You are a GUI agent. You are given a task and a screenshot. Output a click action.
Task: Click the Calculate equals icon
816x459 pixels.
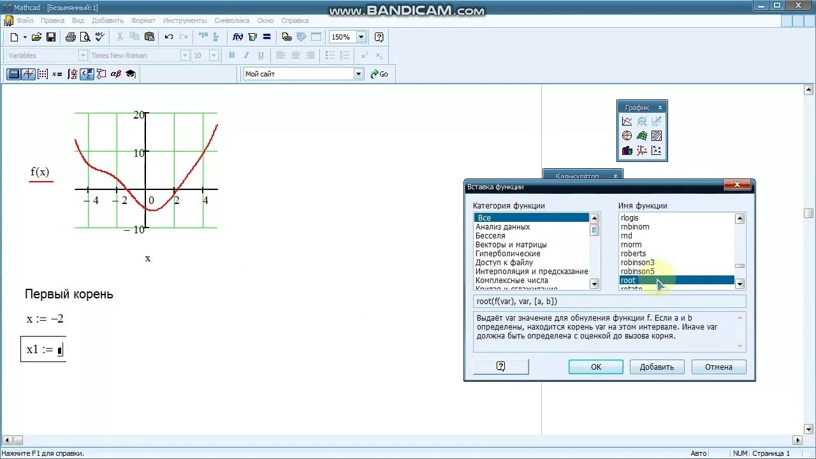tap(266, 37)
